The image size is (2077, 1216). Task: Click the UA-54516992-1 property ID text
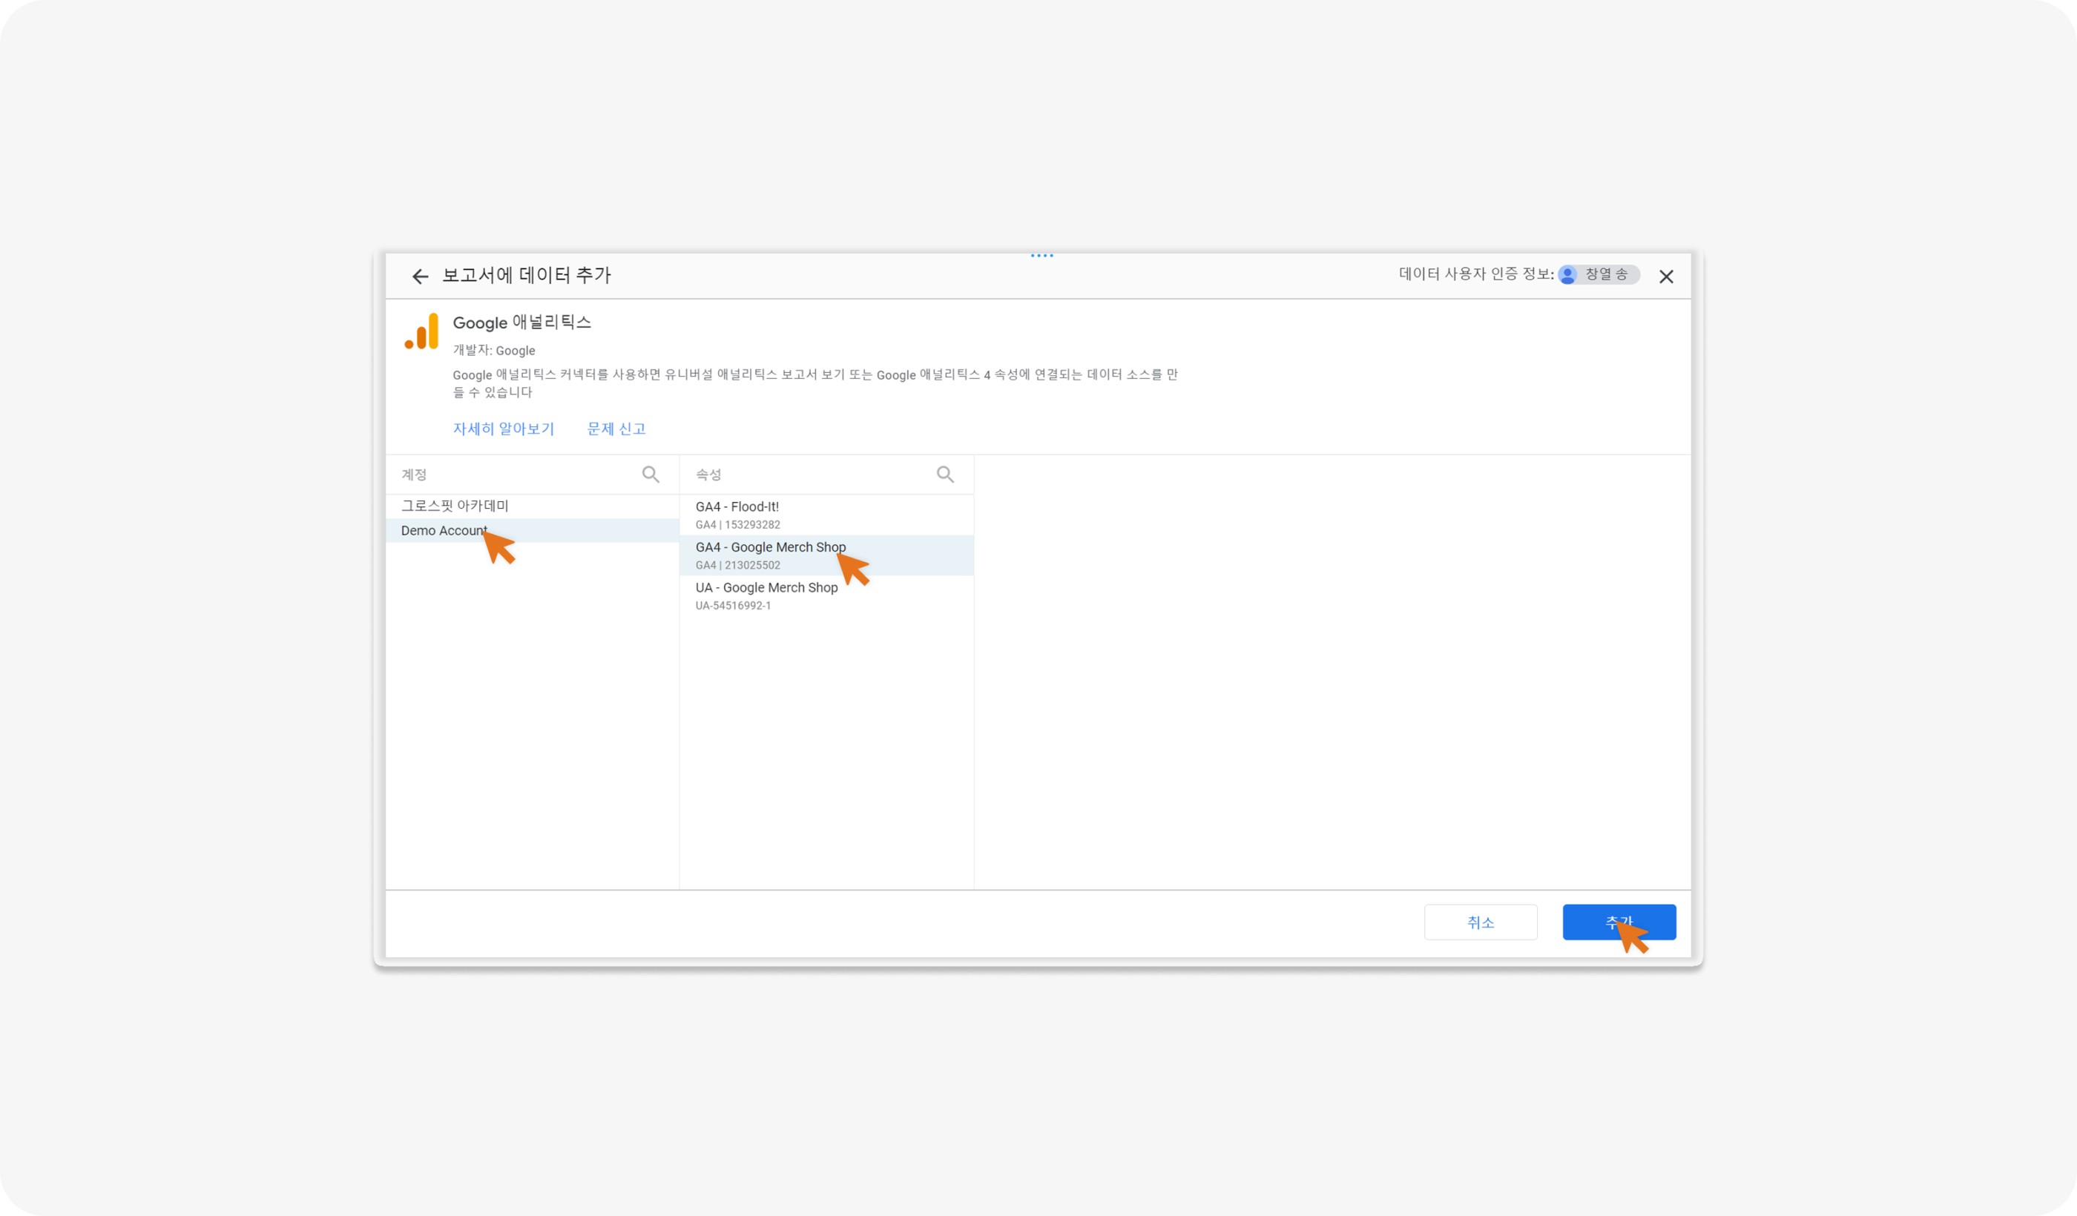pos(733,606)
